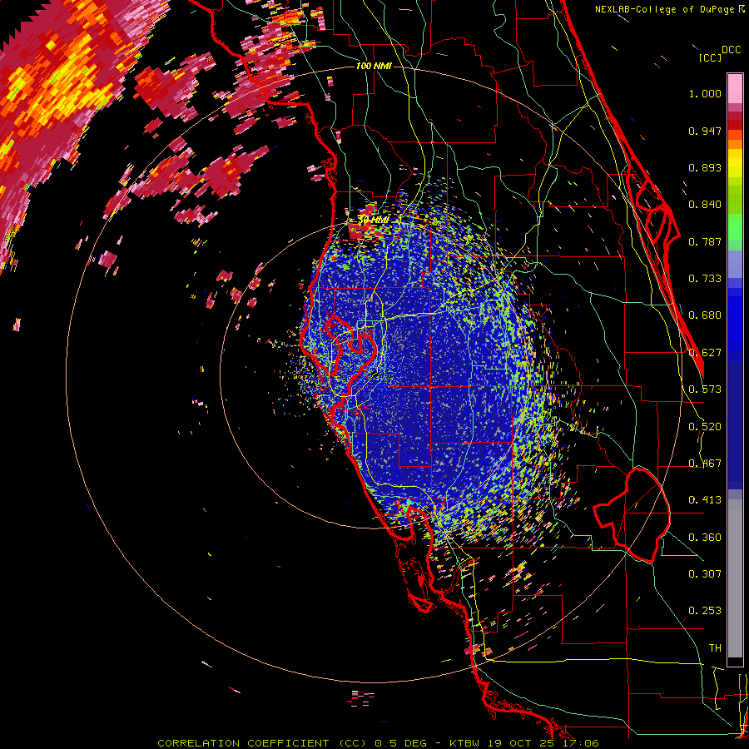The image size is (749, 749).
Task: Select the 0.413 scale value
Action: point(705,500)
